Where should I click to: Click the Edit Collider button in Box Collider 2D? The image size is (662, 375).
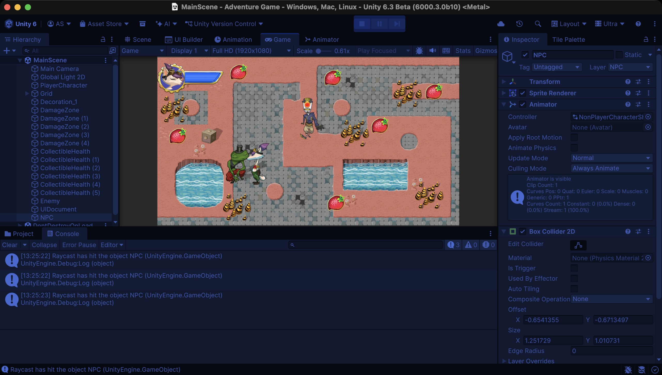coord(578,245)
